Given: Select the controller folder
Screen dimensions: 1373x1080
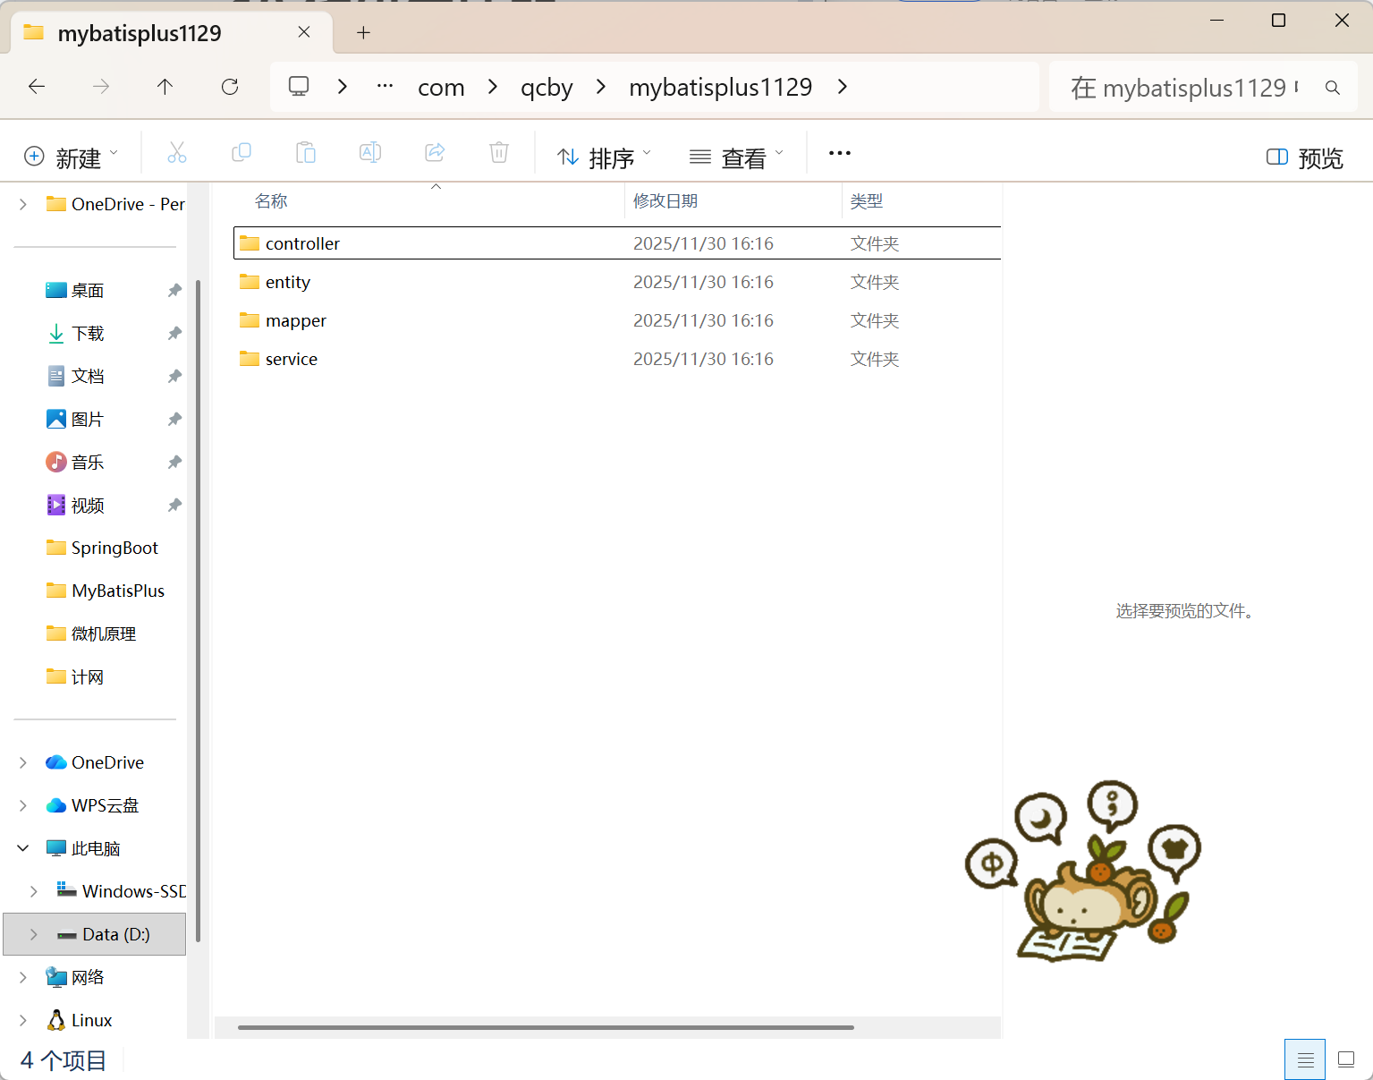Looking at the screenshot, I should click(617, 243).
